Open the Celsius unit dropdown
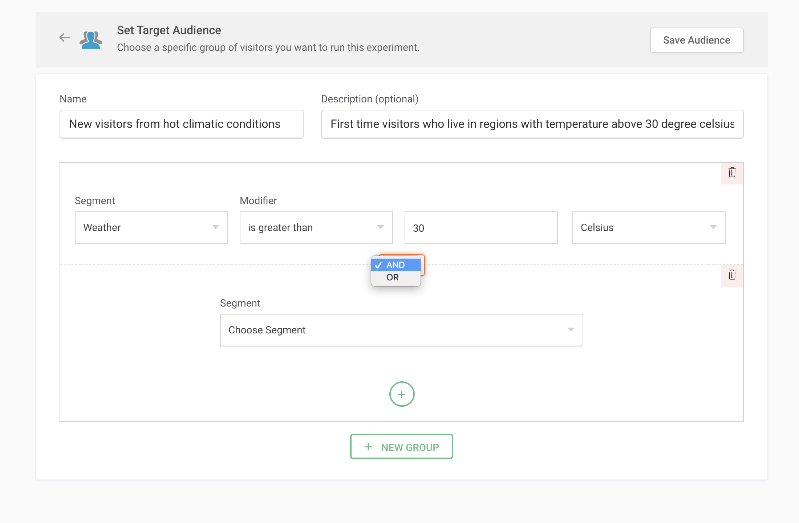The image size is (799, 523). 648,228
